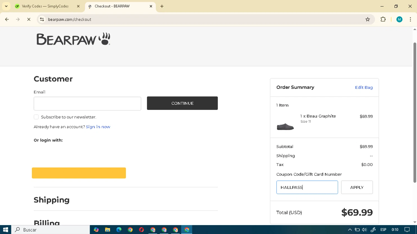Click the $69.99 total amount

click(357, 212)
